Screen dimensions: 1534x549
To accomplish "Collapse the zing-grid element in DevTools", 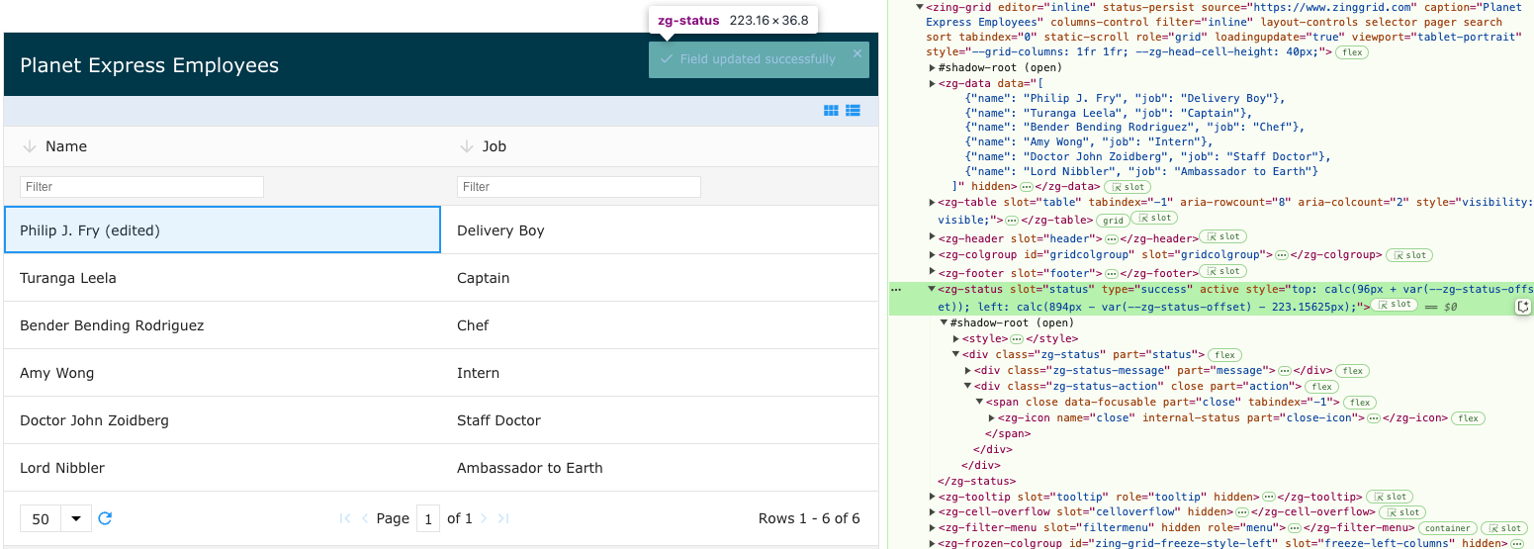I will click(x=920, y=7).
